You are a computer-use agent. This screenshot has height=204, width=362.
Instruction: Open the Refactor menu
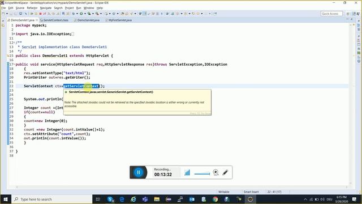tap(32, 8)
